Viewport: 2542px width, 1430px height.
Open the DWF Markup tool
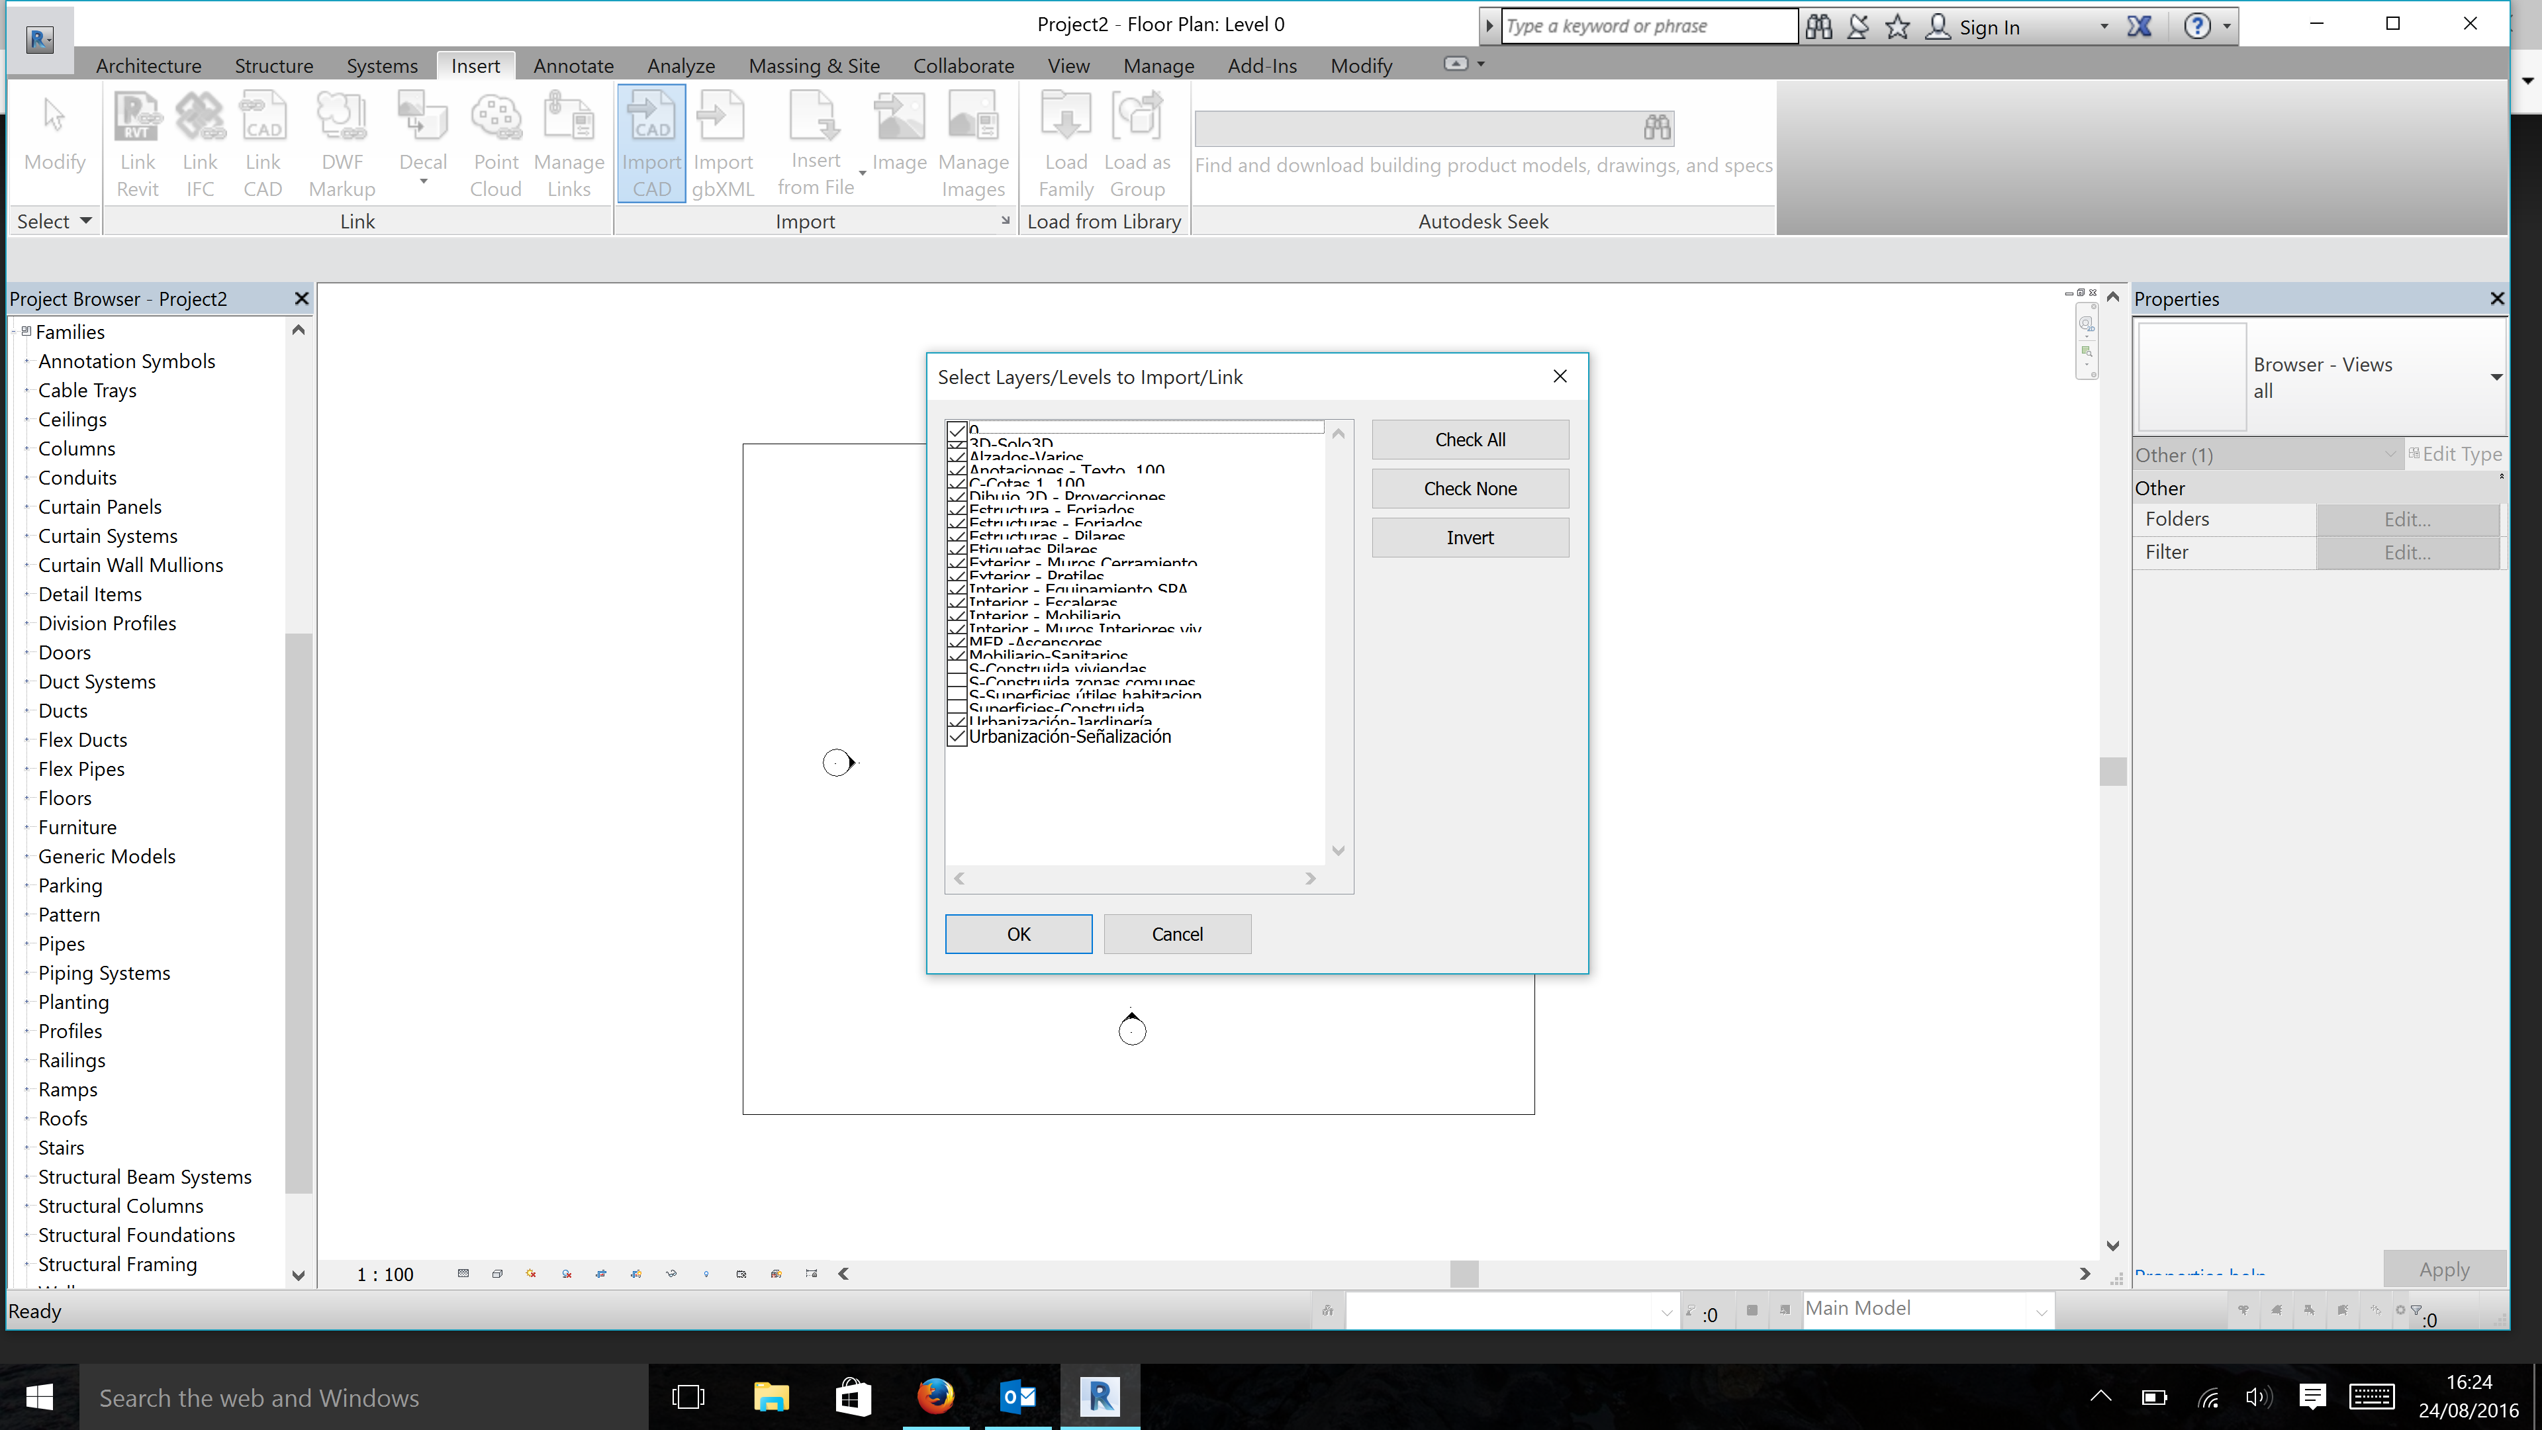(x=342, y=144)
